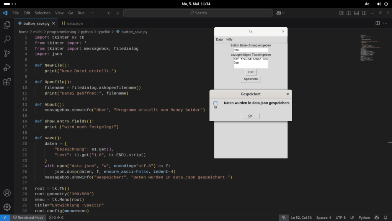This screenshot has height=221, width=392.
Task: Open the Manage gear icon
Action: [7, 207]
